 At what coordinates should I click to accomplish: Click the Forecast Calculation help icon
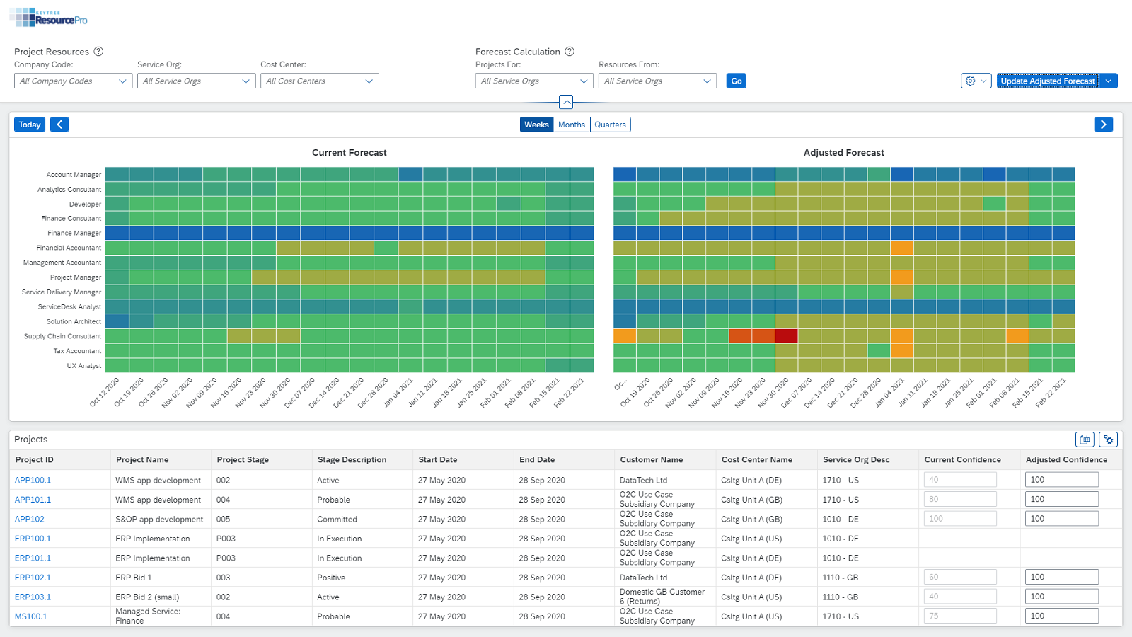click(570, 52)
